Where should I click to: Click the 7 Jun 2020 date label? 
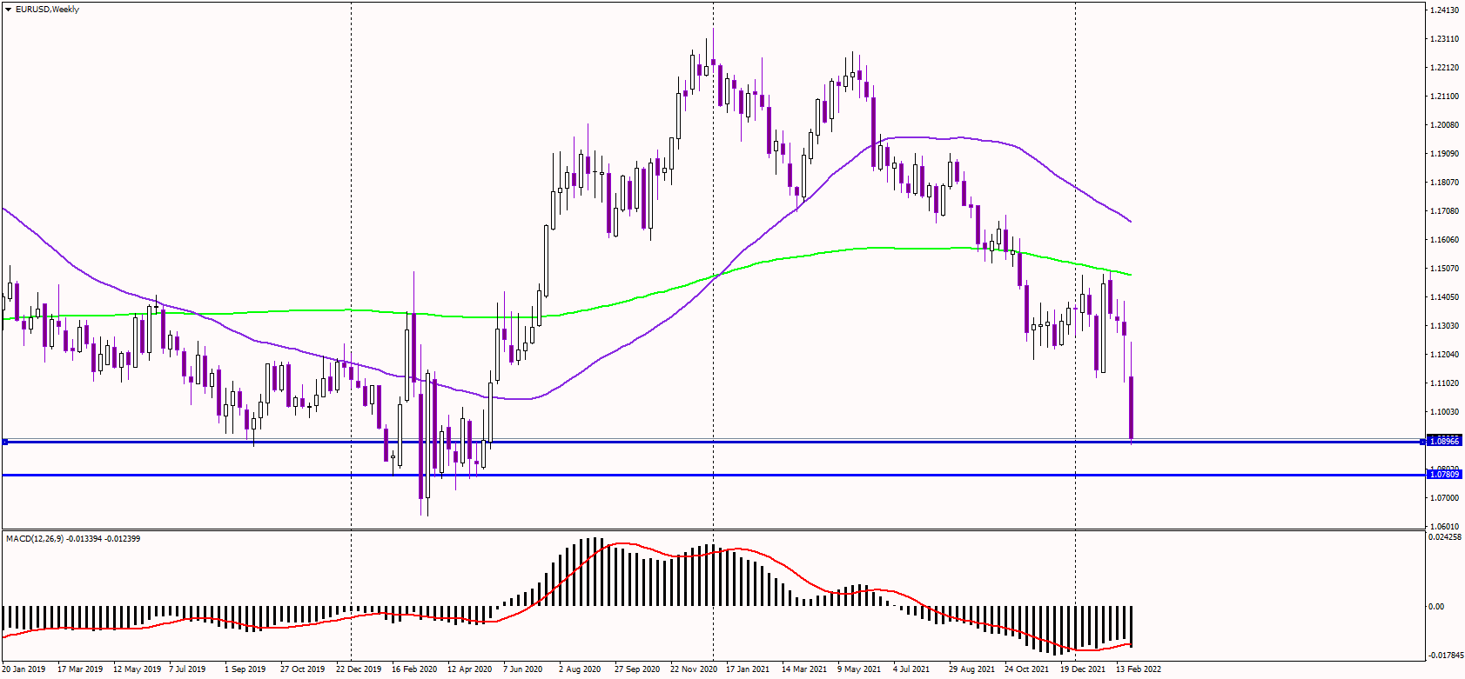[x=522, y=669]
